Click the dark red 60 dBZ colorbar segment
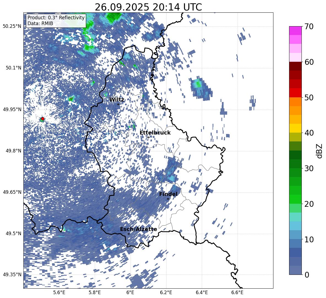Viewport: 326px width, 298px height. pyautogui.click(x=295, y=66)
